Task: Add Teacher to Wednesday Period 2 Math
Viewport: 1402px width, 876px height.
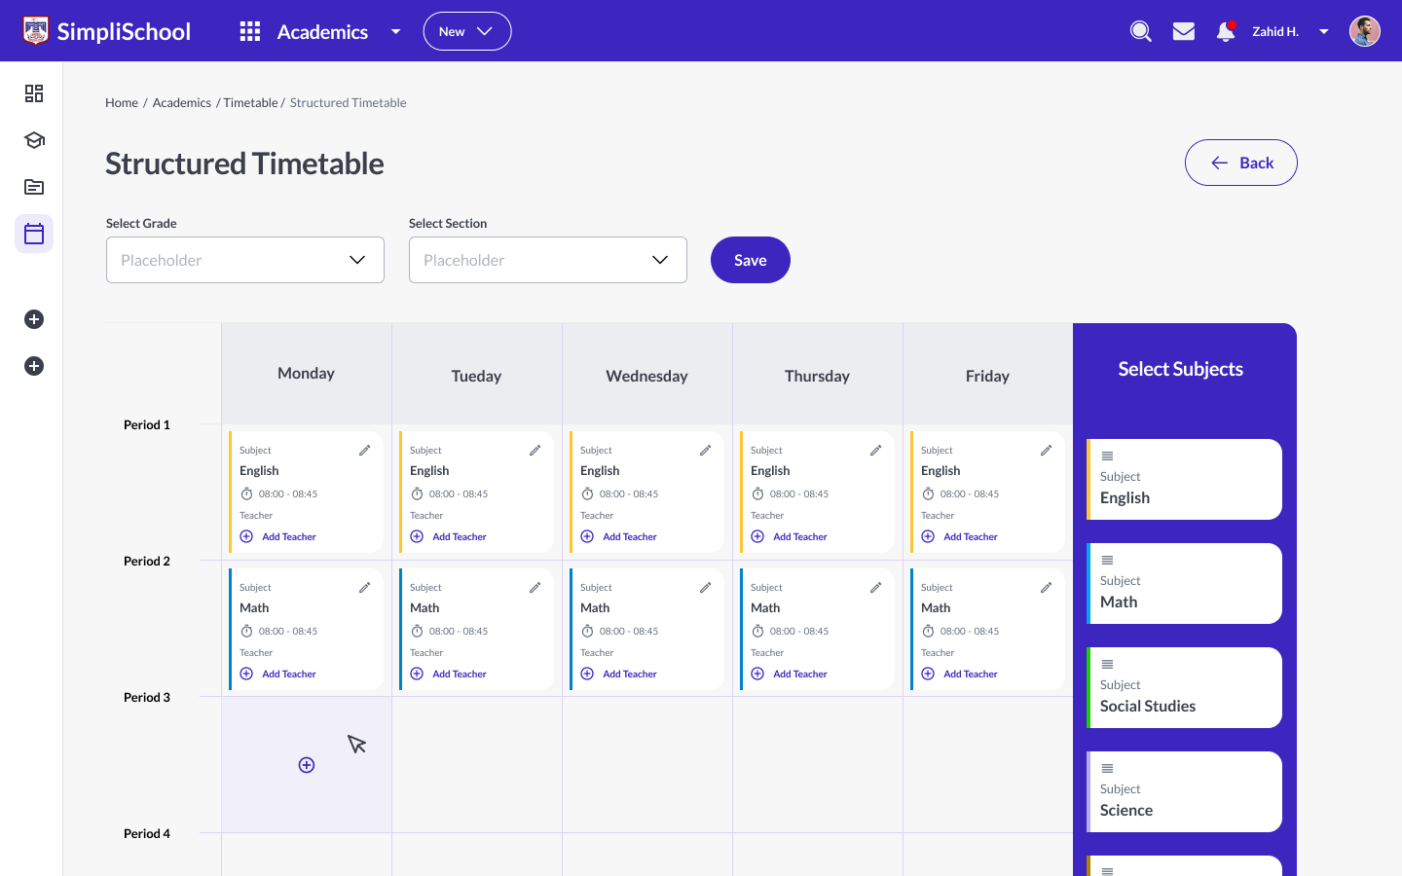Action: [619, 674]
